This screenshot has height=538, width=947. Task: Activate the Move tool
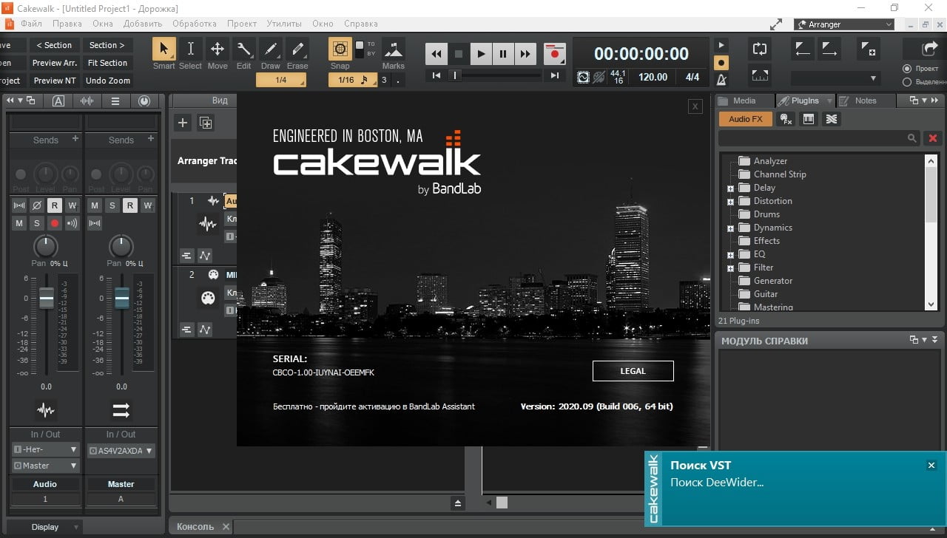(218, 50)
